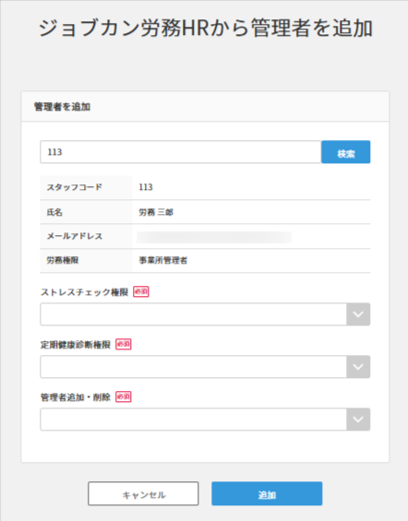
Task: Open the 管理者追加・削除 dropdown
Action: point(205,419)
